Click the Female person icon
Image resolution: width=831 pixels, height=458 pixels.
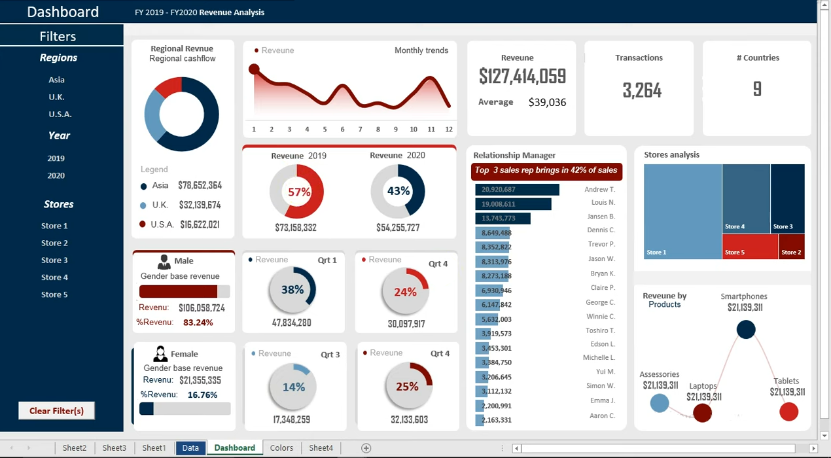(160, 354)
